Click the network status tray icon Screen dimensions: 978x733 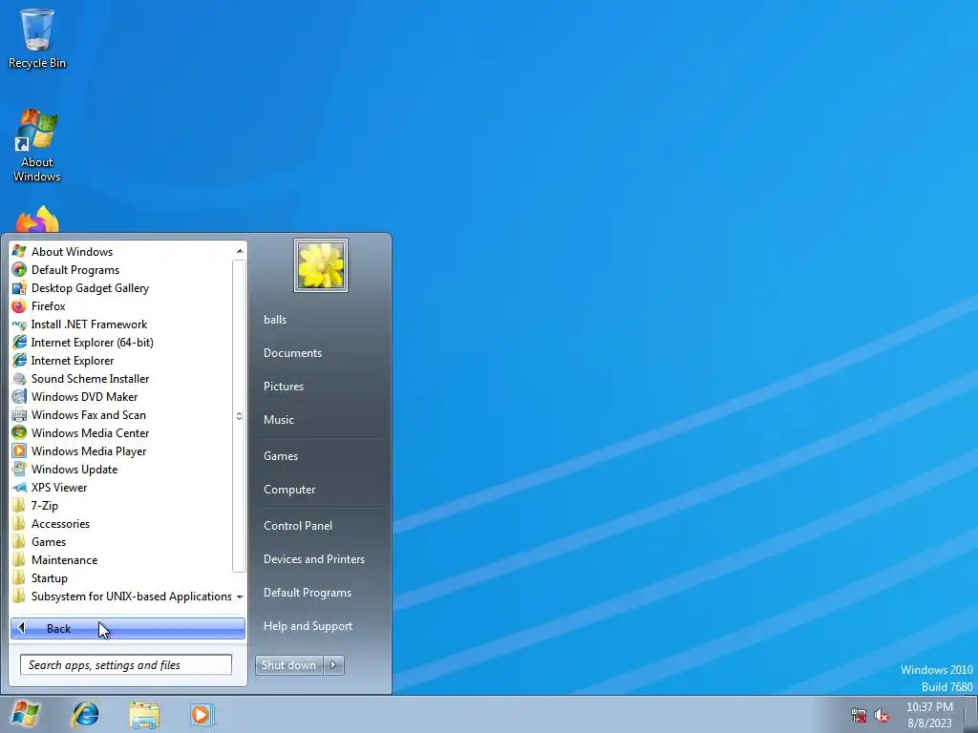click(859, 715)
